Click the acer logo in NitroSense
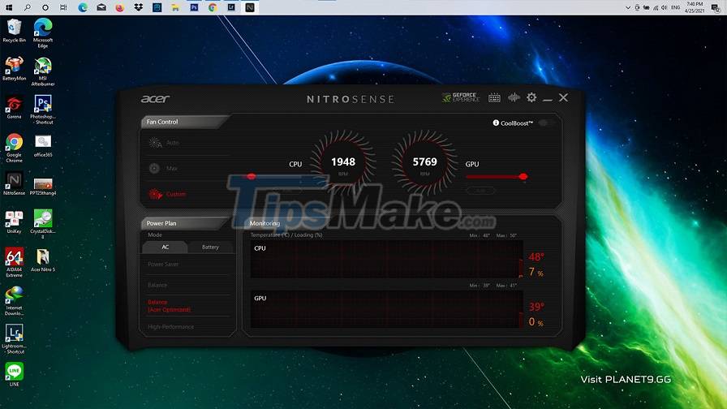Screen dimensions: 727x409 click(x=155, y=99)
